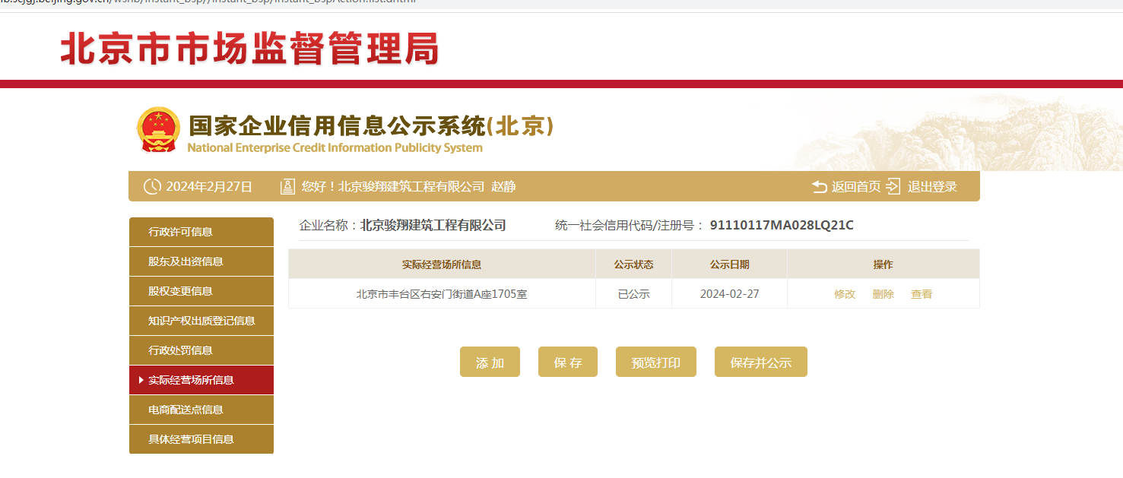Click the browser address bar URL
Image resolution: width=1123 pixels, height=478 pixels.
pyautogui.click(x=209, y=2)
